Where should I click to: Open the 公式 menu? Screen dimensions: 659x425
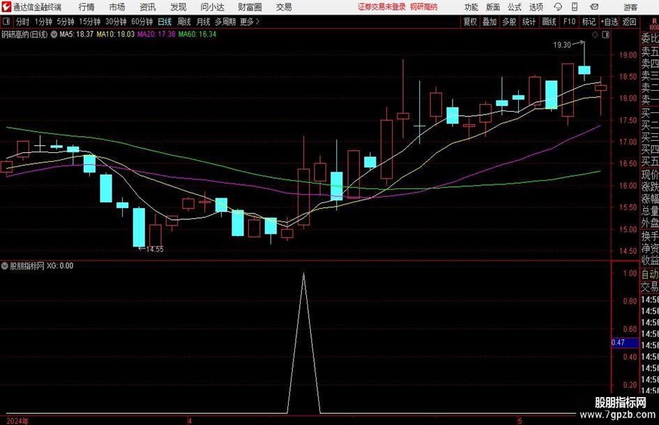(515, 7)
